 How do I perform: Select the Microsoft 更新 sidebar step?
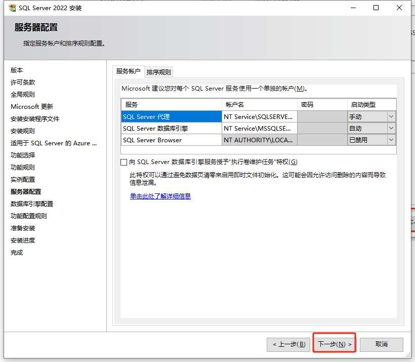[32, 107]
